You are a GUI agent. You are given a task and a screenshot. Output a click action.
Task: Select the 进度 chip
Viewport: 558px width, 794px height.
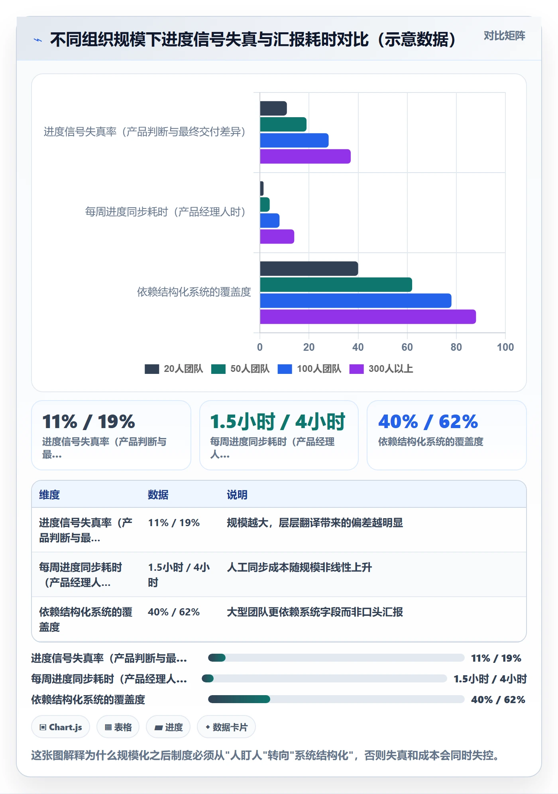pos(168,727)
